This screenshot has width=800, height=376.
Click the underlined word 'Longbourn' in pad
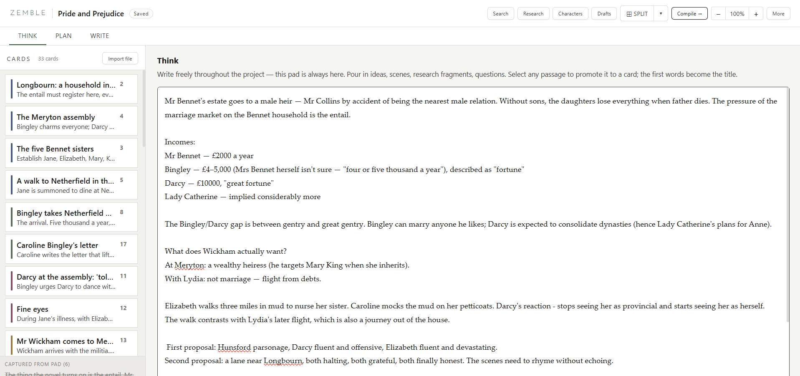point(283,361)
